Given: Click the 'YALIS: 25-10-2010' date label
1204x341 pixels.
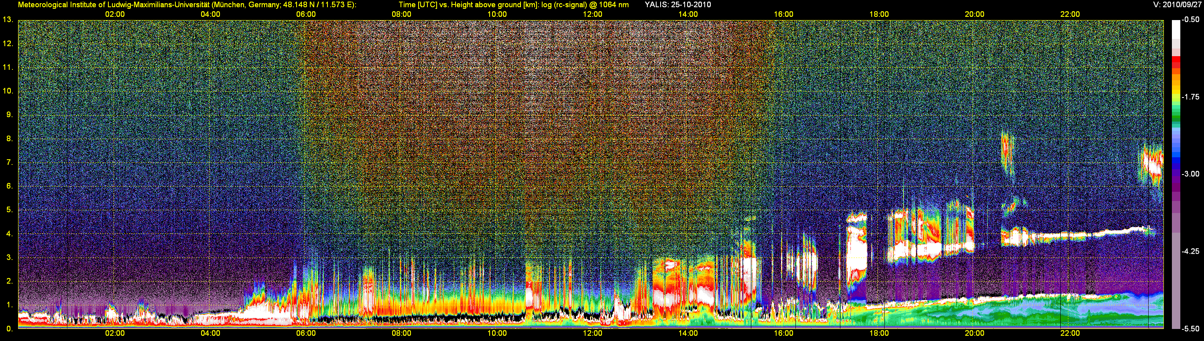Looking at the screenshot, I should [x=678, y=5].
